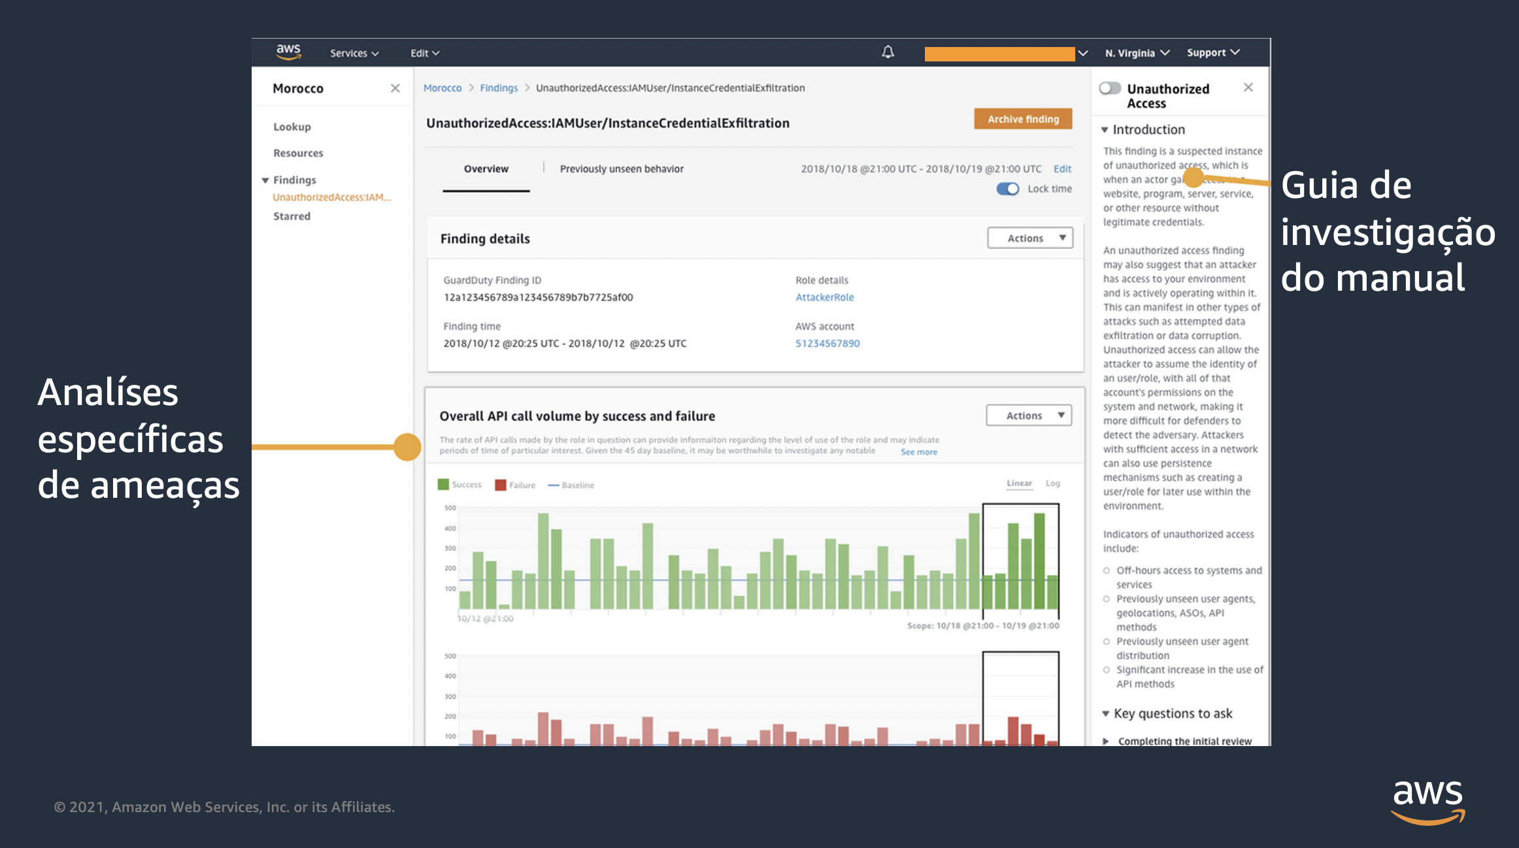Open the AttackerRole link
This screenshot has width=1519, height=848.
pos(824,297)
